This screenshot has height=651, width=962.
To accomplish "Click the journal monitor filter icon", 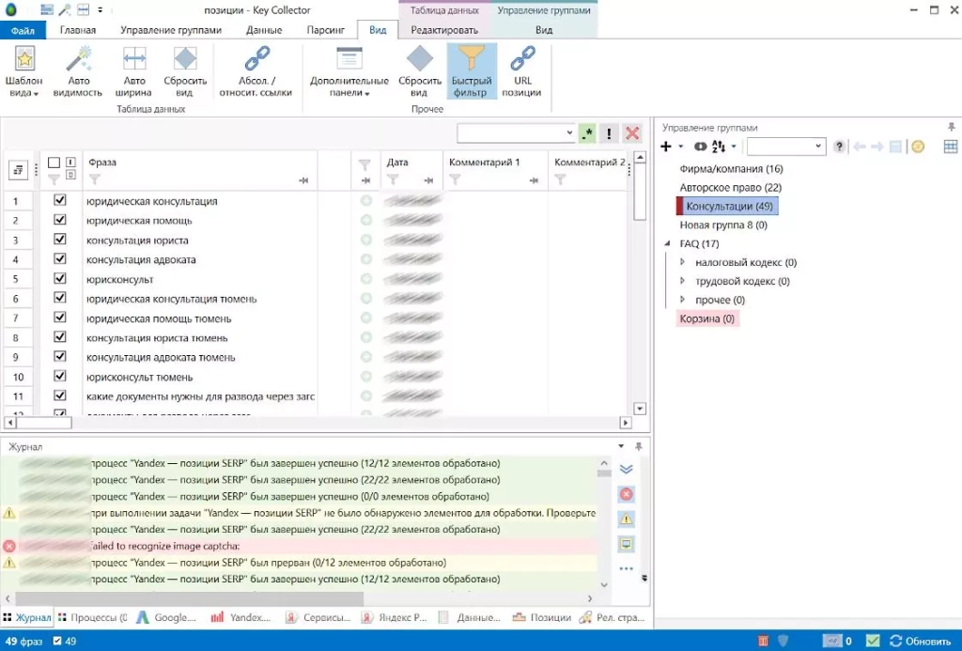I will (626, 544).
